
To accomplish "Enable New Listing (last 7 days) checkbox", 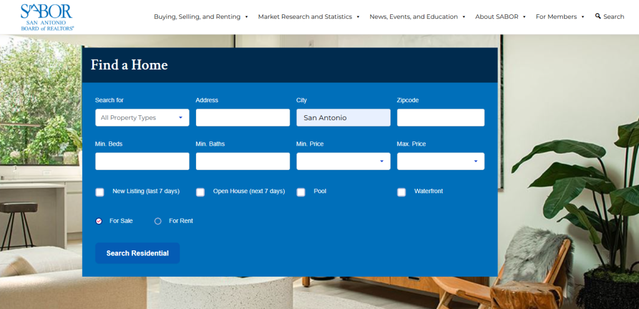I will click(100, 192).
